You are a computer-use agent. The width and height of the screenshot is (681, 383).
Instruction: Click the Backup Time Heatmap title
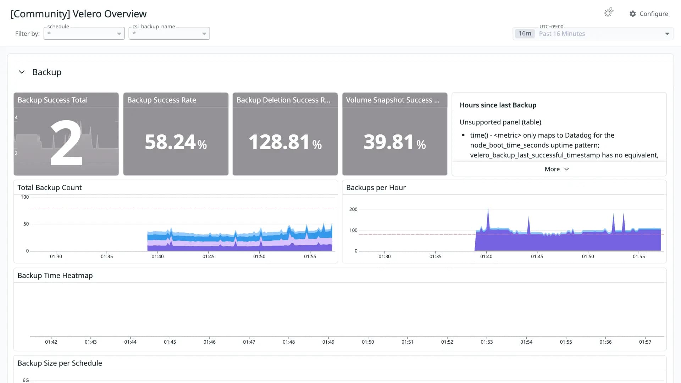tap(55, 276)
